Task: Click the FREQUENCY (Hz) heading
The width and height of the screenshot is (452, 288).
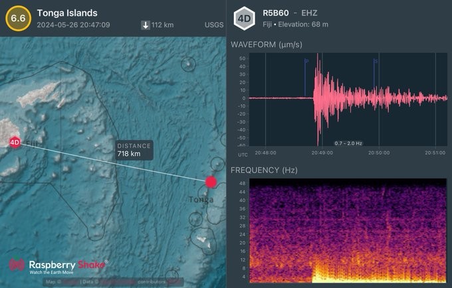Action: click(264, 171)
